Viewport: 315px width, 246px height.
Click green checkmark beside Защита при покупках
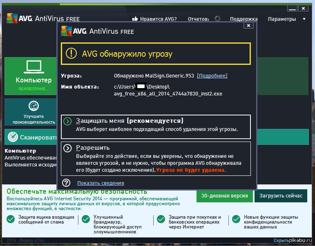[161, 219]
